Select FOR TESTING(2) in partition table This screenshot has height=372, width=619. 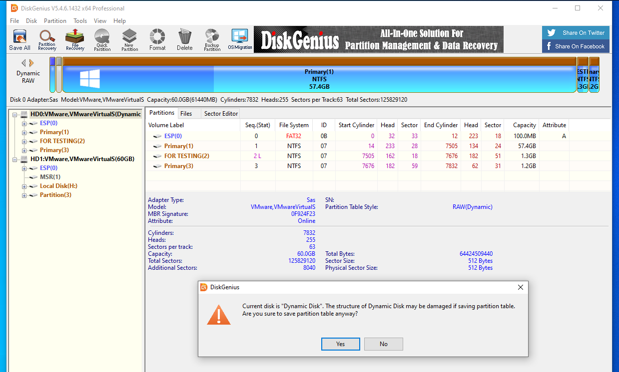coord(187,156)
